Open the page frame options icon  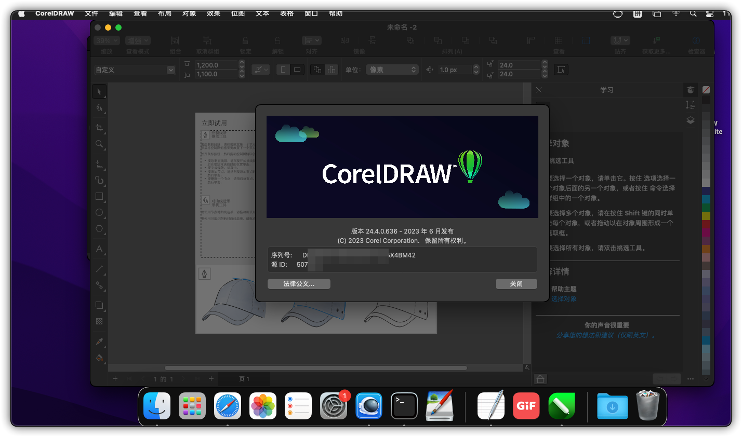coord(561,70)
